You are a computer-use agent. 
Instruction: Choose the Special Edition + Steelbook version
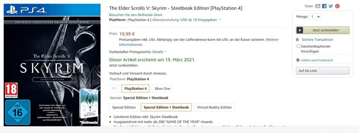[x=166, y=107]
